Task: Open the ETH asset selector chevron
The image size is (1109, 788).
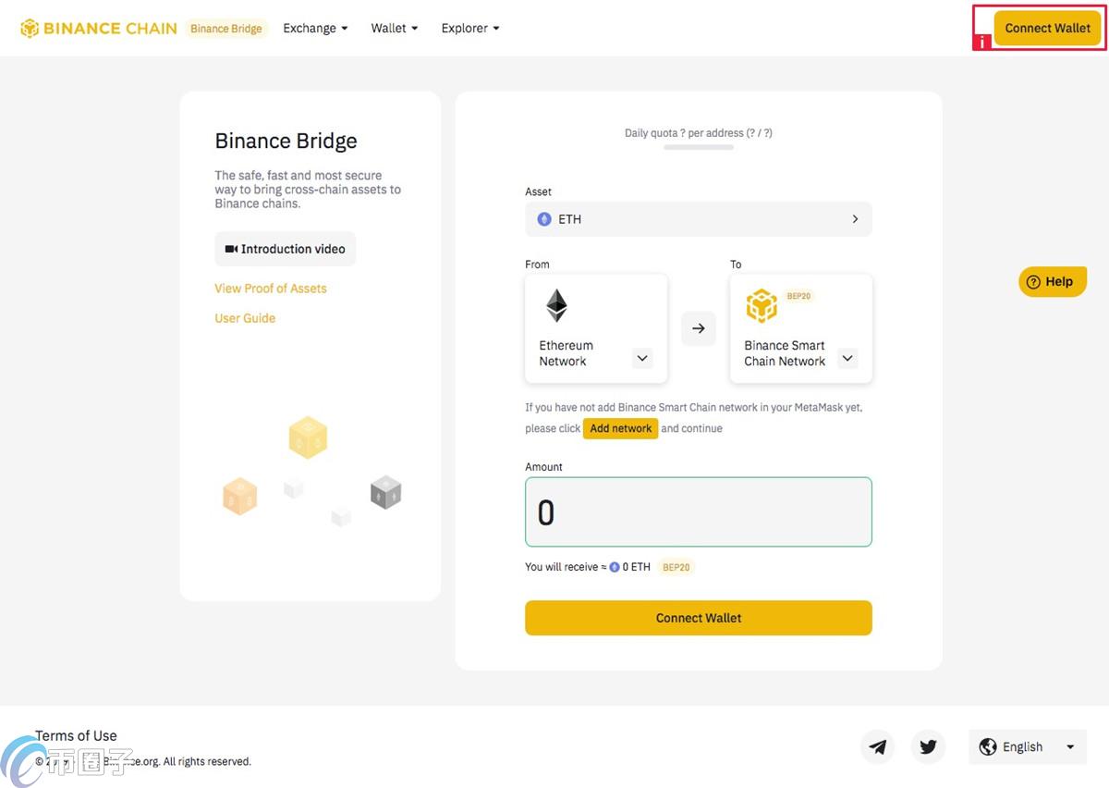Action: click(855, 219)
